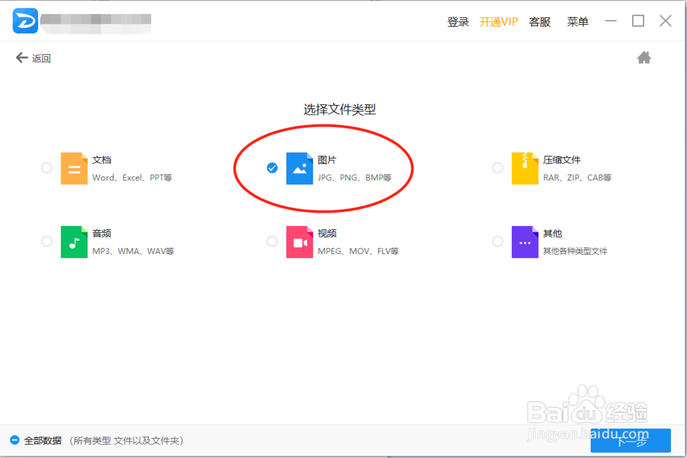
Task: Open the 开通VIP link
Action: pyautogui.click(x=498, y=21)
